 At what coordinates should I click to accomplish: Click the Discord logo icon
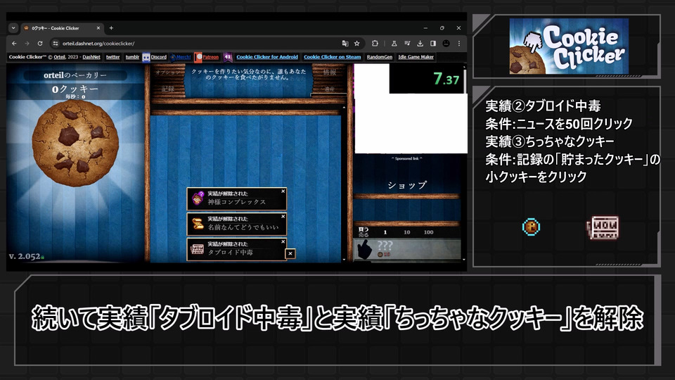(x=146, y=57)
